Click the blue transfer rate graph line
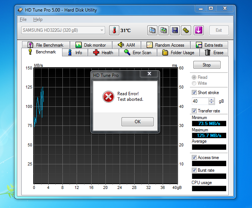Viewport: 252px width, 208px height. (40, 106)
